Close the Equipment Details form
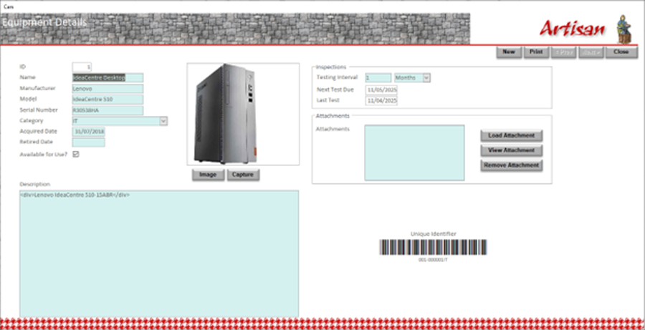Image resolution: width=645 pixels, height=330 pixels. pyautogui.click(x=621, y=52)
